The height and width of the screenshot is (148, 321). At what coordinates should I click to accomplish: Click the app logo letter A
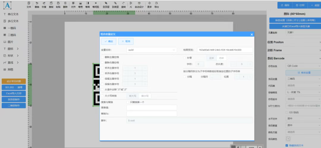(x=7, y=6)
